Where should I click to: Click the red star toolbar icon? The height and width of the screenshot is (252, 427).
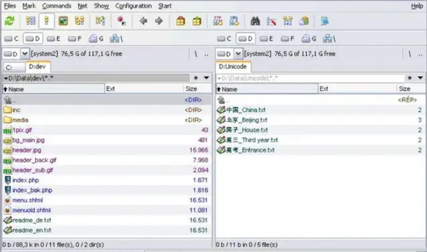pyautogui.click(x=121, y=21)
